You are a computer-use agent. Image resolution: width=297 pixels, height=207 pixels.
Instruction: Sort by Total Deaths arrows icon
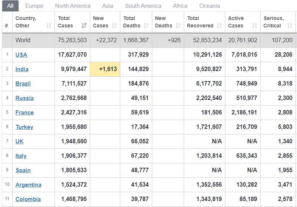click(146, 26)
